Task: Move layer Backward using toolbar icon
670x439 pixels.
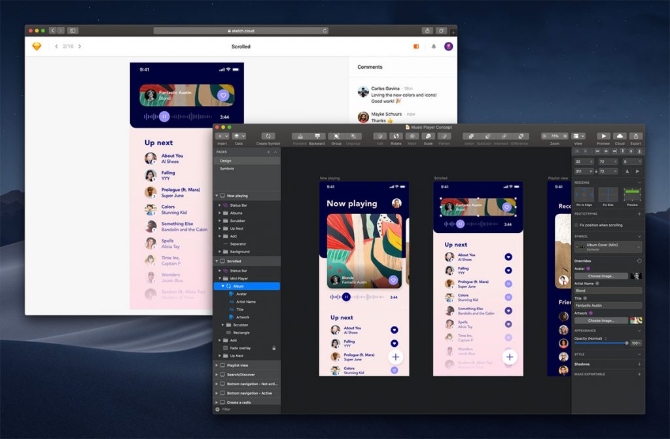Action: [x=317, y=136]
